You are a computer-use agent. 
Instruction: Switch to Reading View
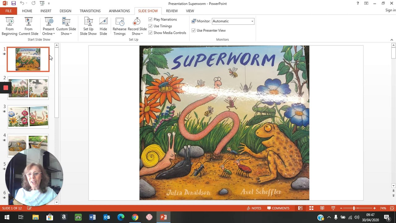322,208
